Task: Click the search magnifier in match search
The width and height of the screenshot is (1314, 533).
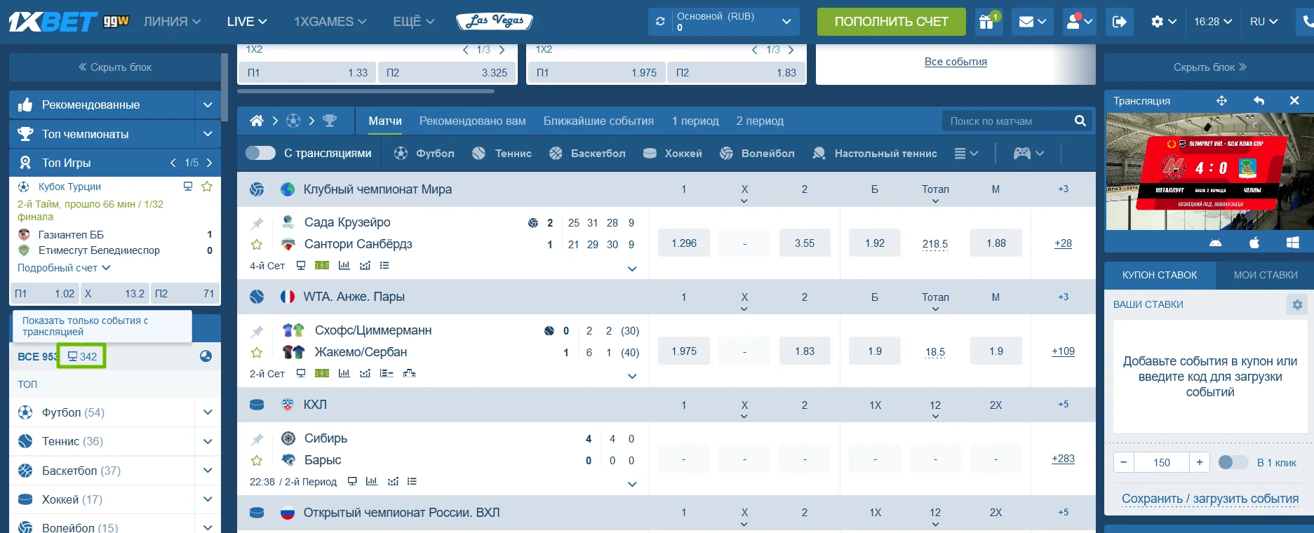Action: 1080,121
